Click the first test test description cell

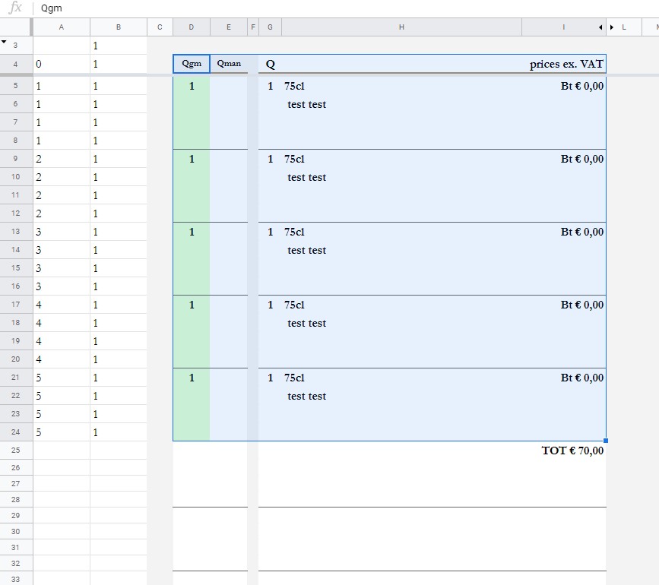307,105
